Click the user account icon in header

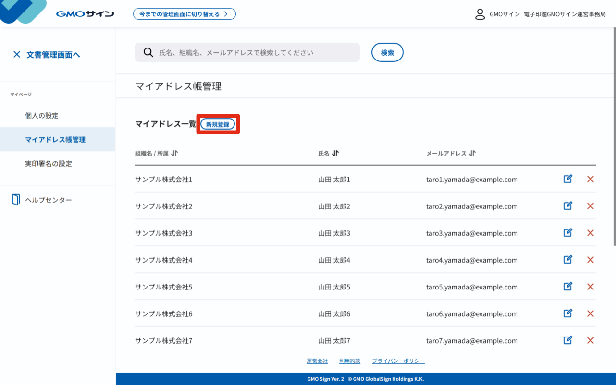tap(480, 14)
